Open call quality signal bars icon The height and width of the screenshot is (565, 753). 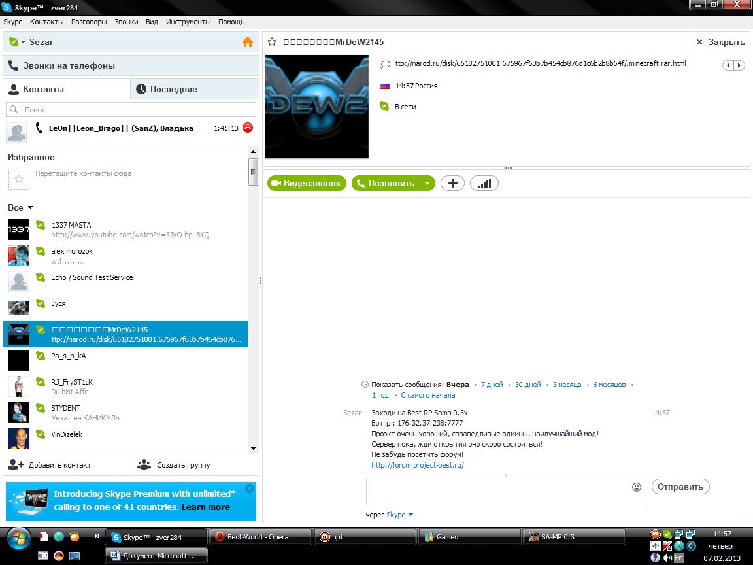click(484, 183)
